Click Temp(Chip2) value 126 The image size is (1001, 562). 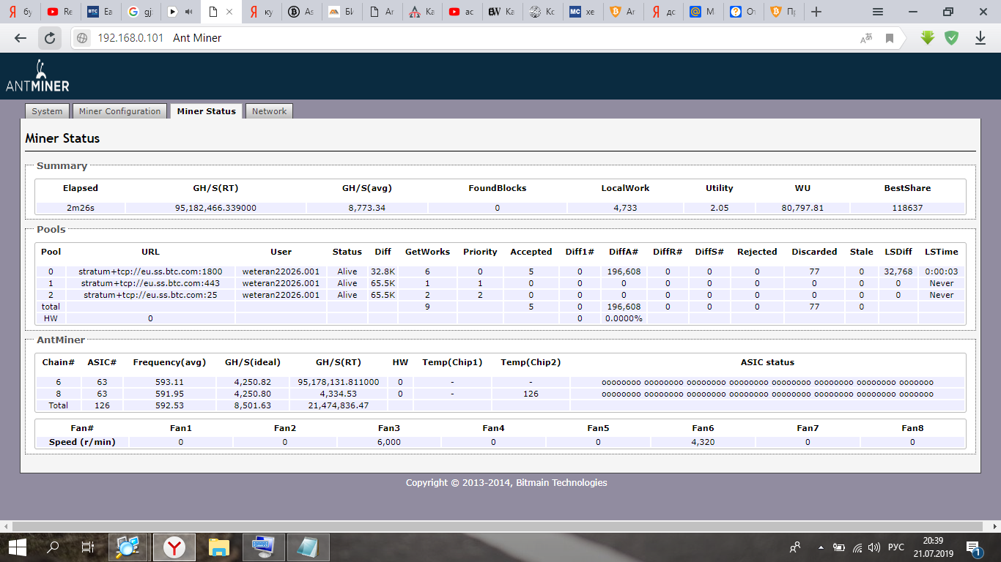531,394
